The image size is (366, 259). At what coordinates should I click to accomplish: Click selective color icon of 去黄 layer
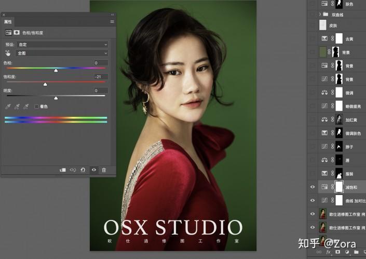tap(324, 38)
